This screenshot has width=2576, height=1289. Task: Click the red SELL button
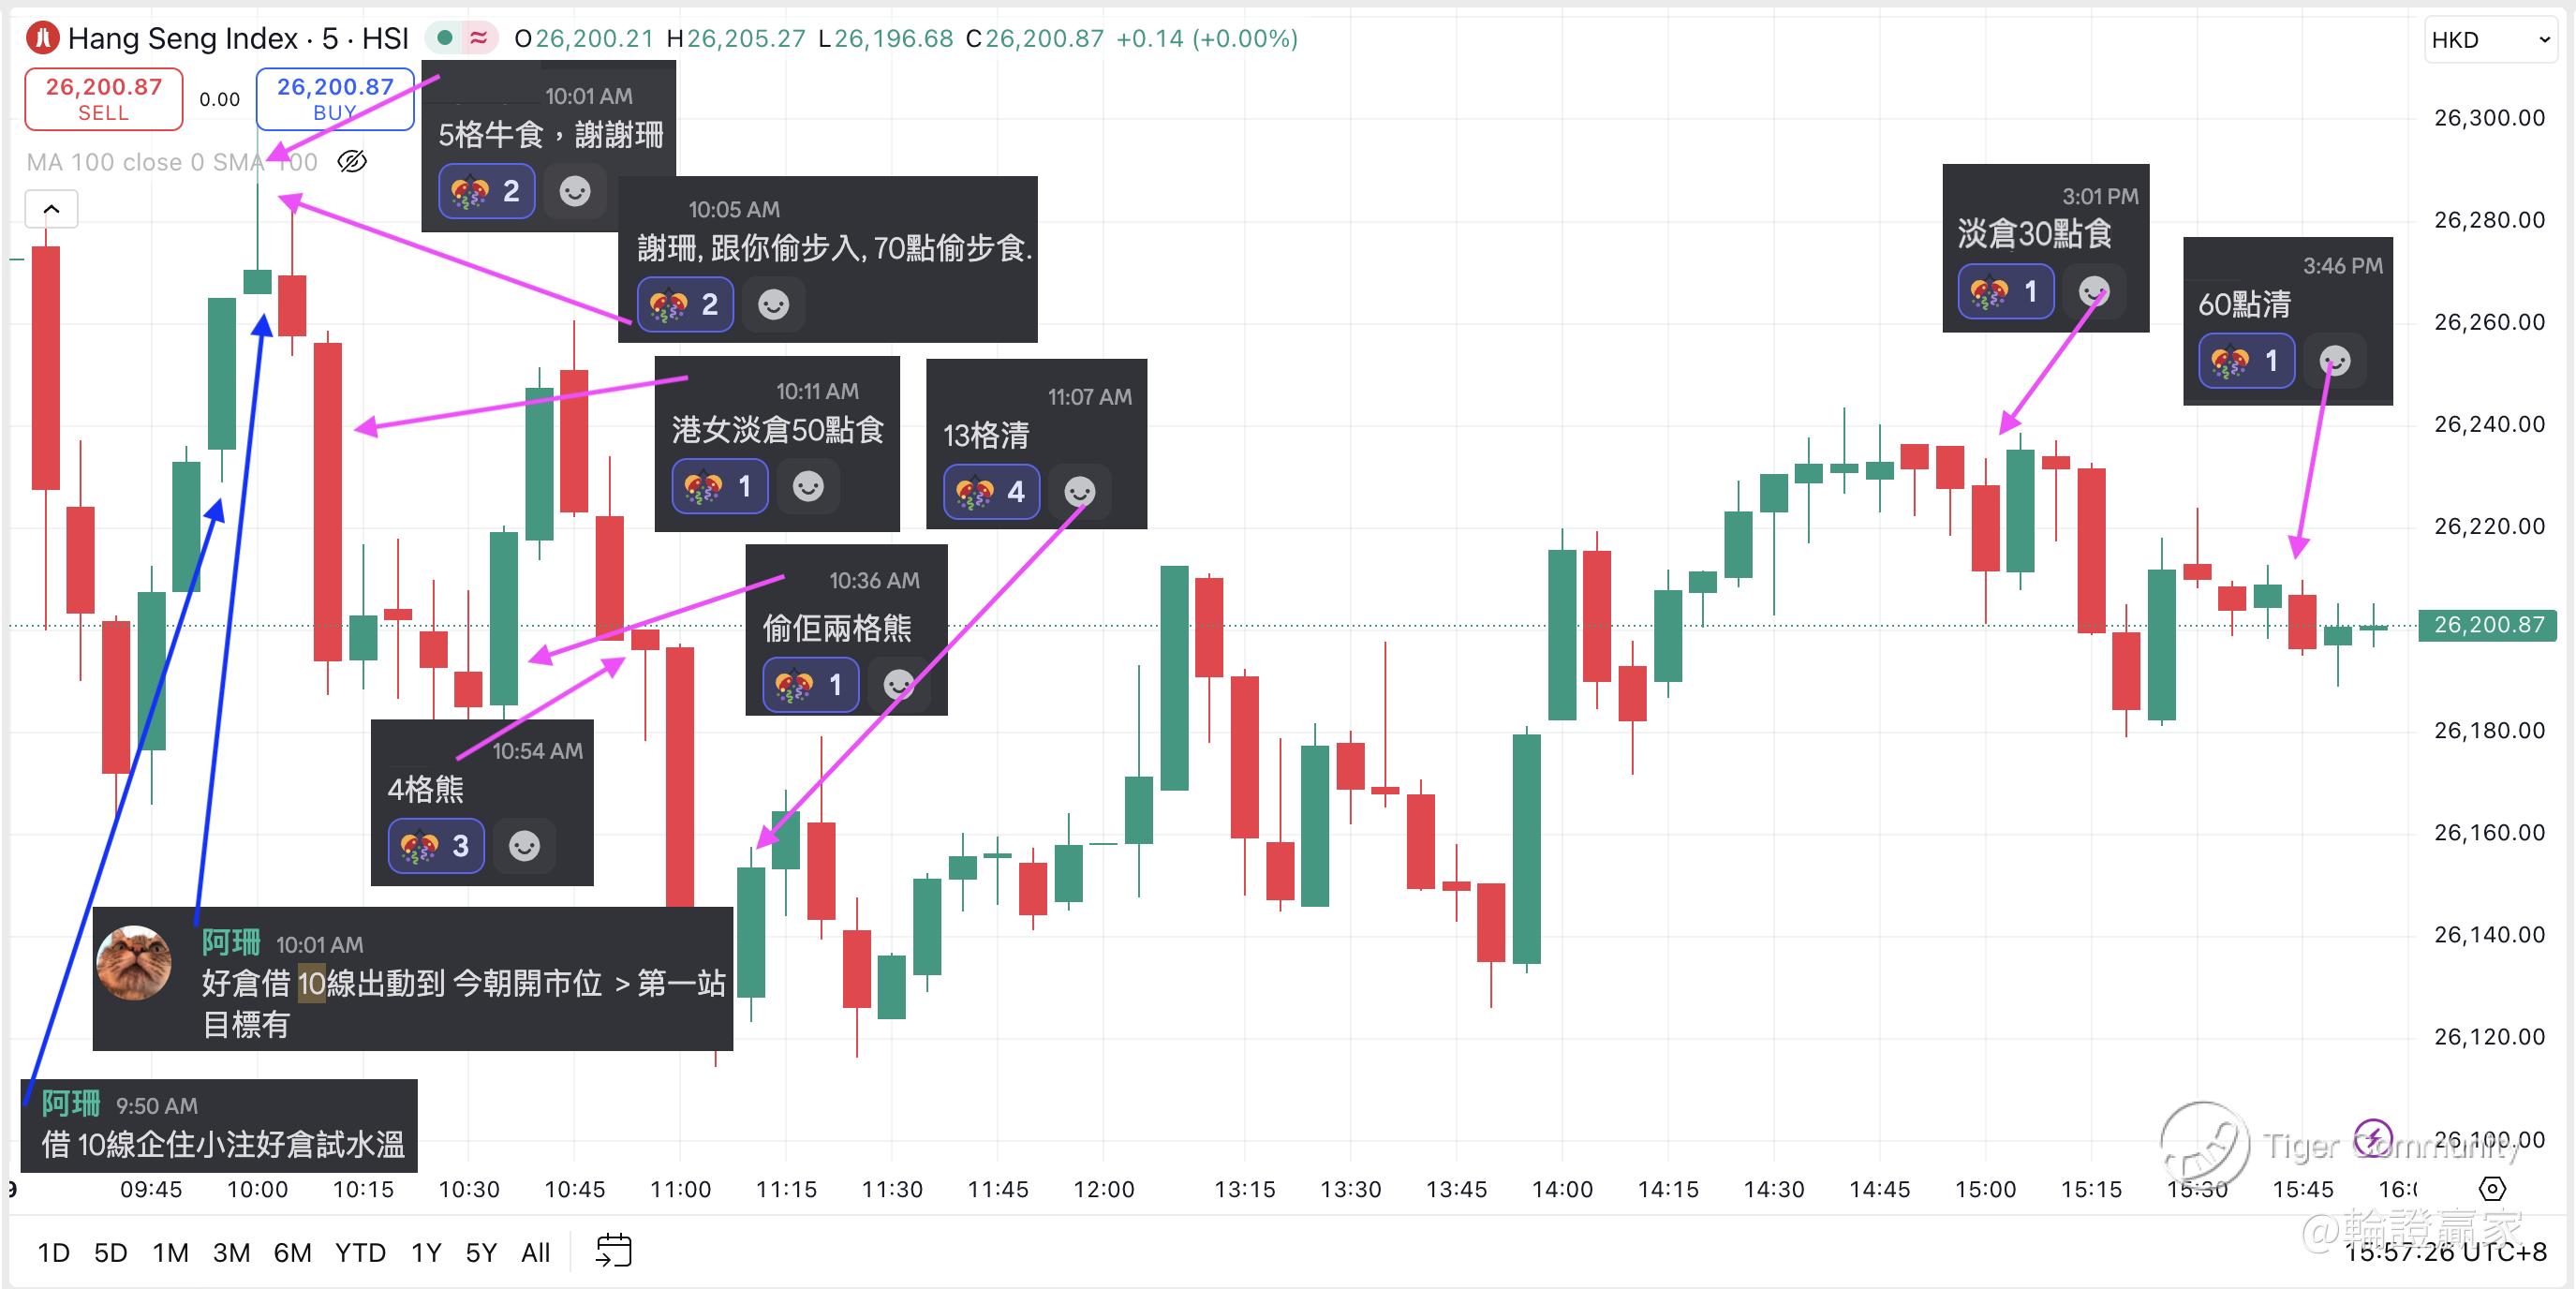click(x=104, y=99)
